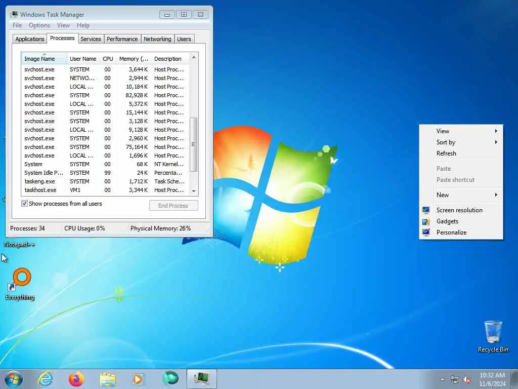Viewport: 518px width, 389px height.
Task: Show hidden tray icons arrow
Action: tap(442, 379)
